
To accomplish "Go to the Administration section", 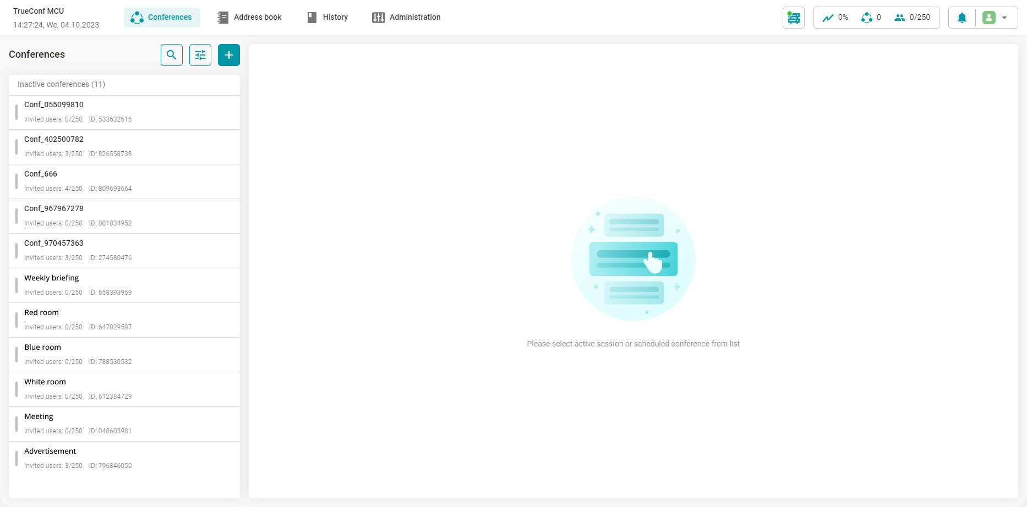I will point(406,17).
